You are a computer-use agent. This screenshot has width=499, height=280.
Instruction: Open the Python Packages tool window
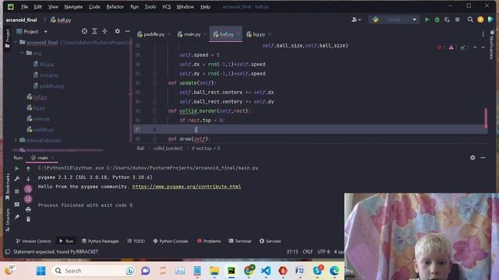click(x=101, y=241)
